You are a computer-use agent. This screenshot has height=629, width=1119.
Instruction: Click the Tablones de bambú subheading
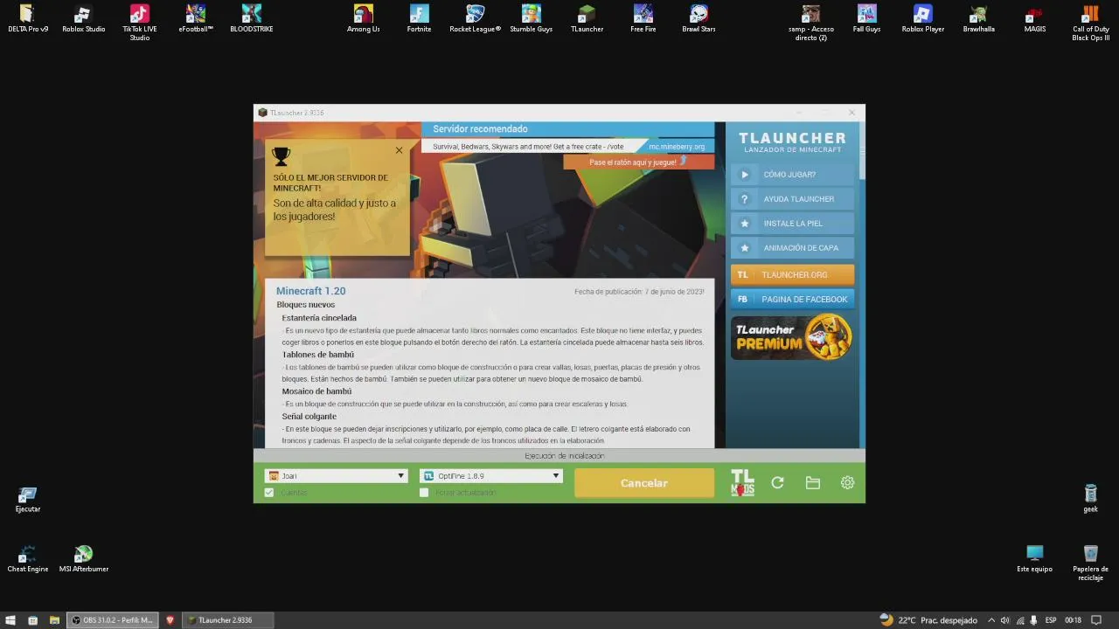(317, 355)
